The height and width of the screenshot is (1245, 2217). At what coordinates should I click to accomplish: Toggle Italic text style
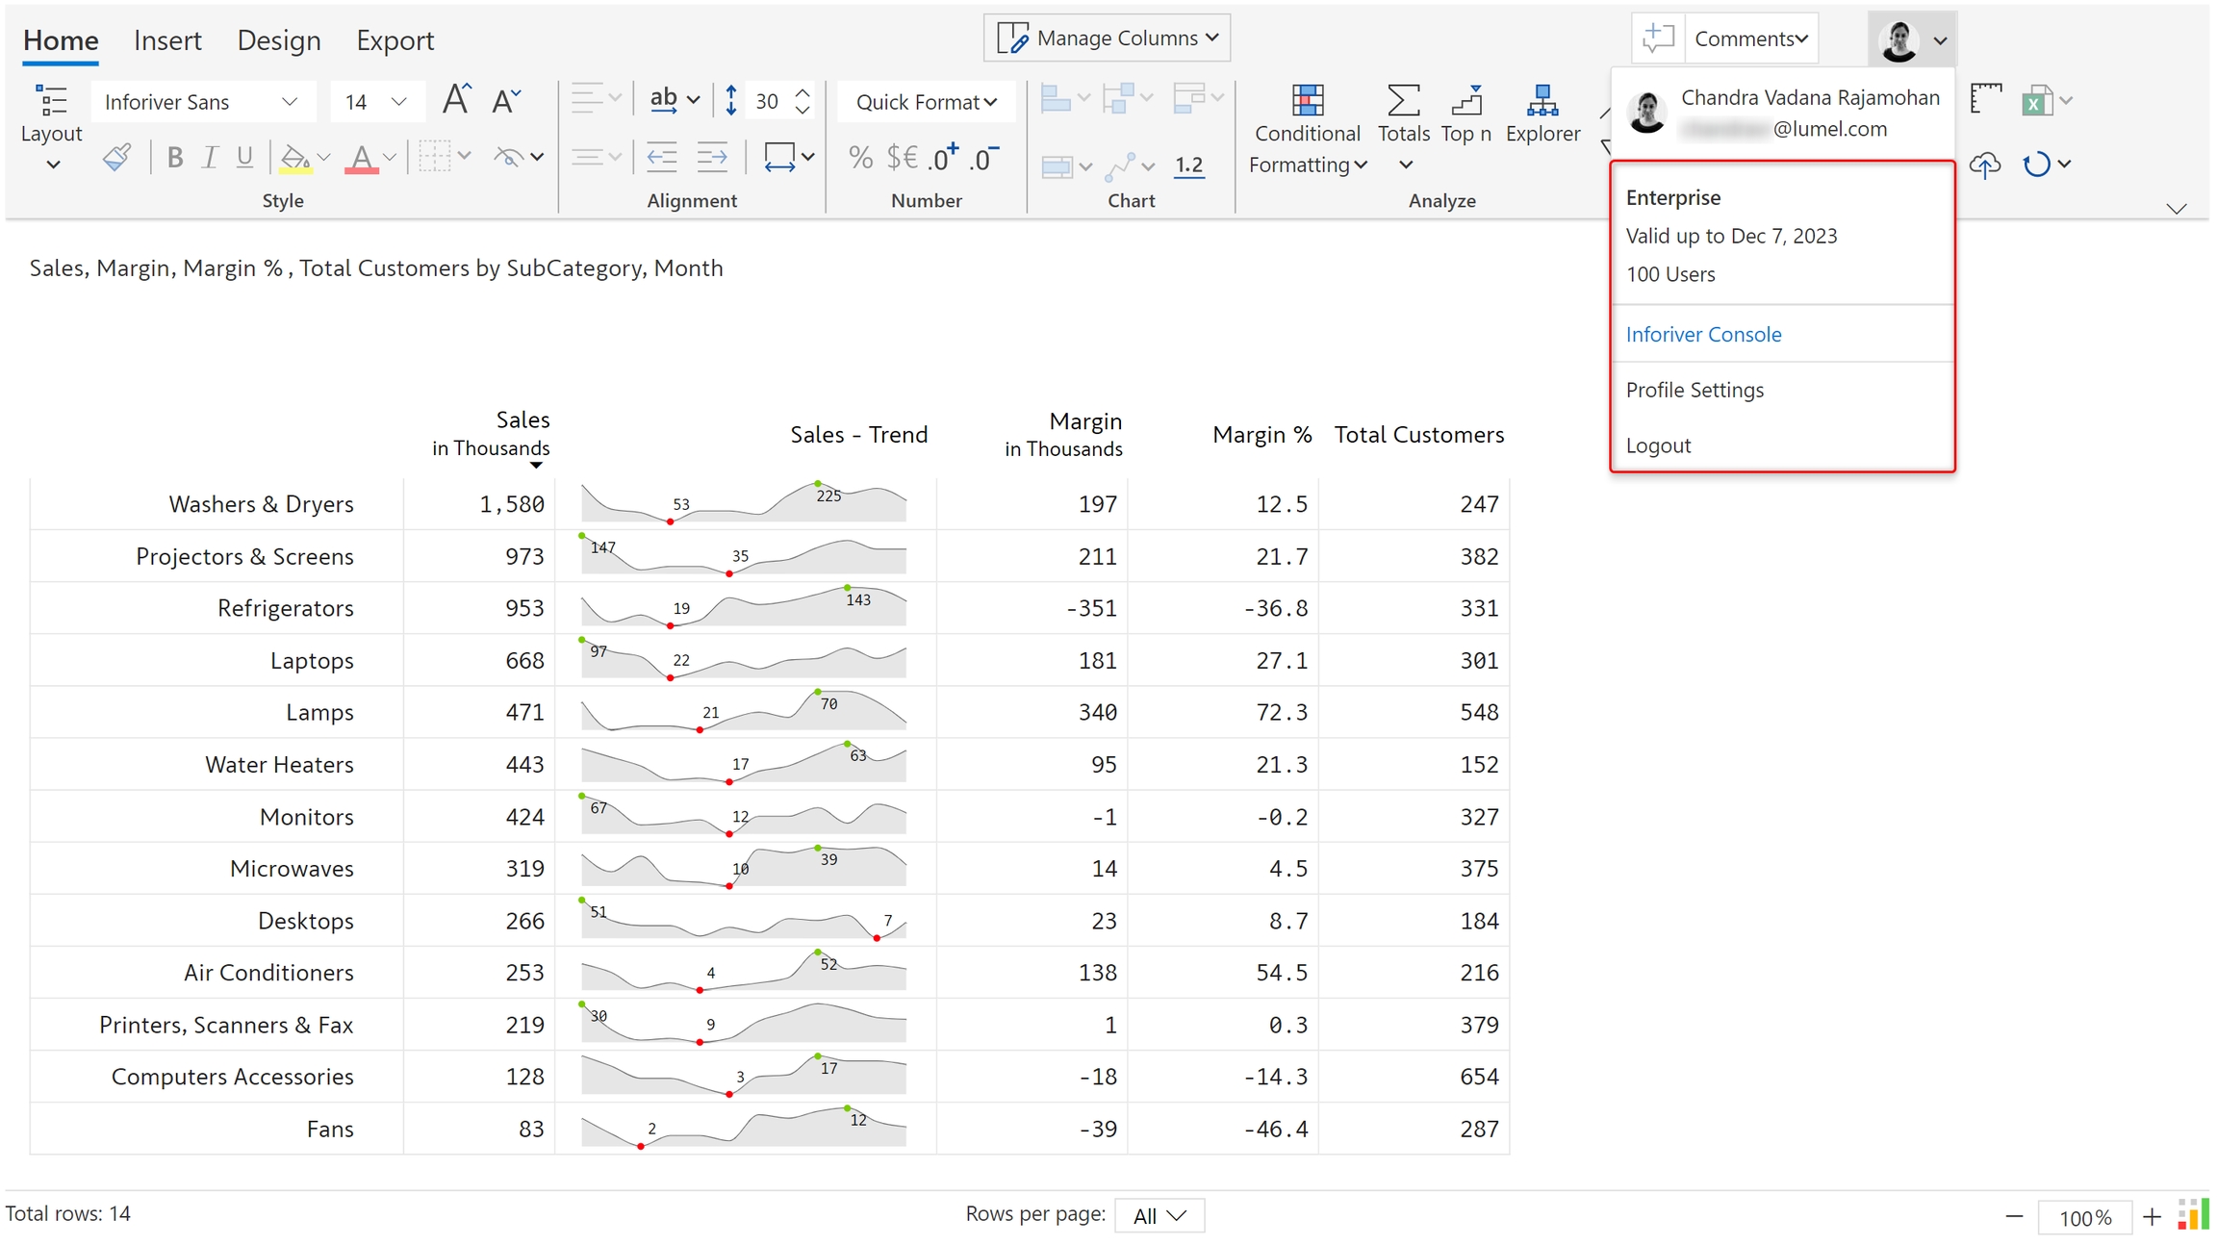(210, 158)
